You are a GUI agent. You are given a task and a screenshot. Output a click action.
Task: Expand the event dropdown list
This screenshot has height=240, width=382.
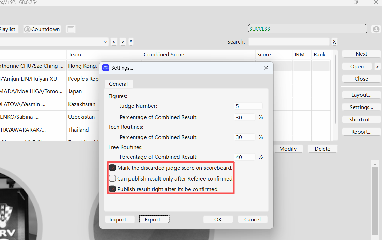point(106,42)
